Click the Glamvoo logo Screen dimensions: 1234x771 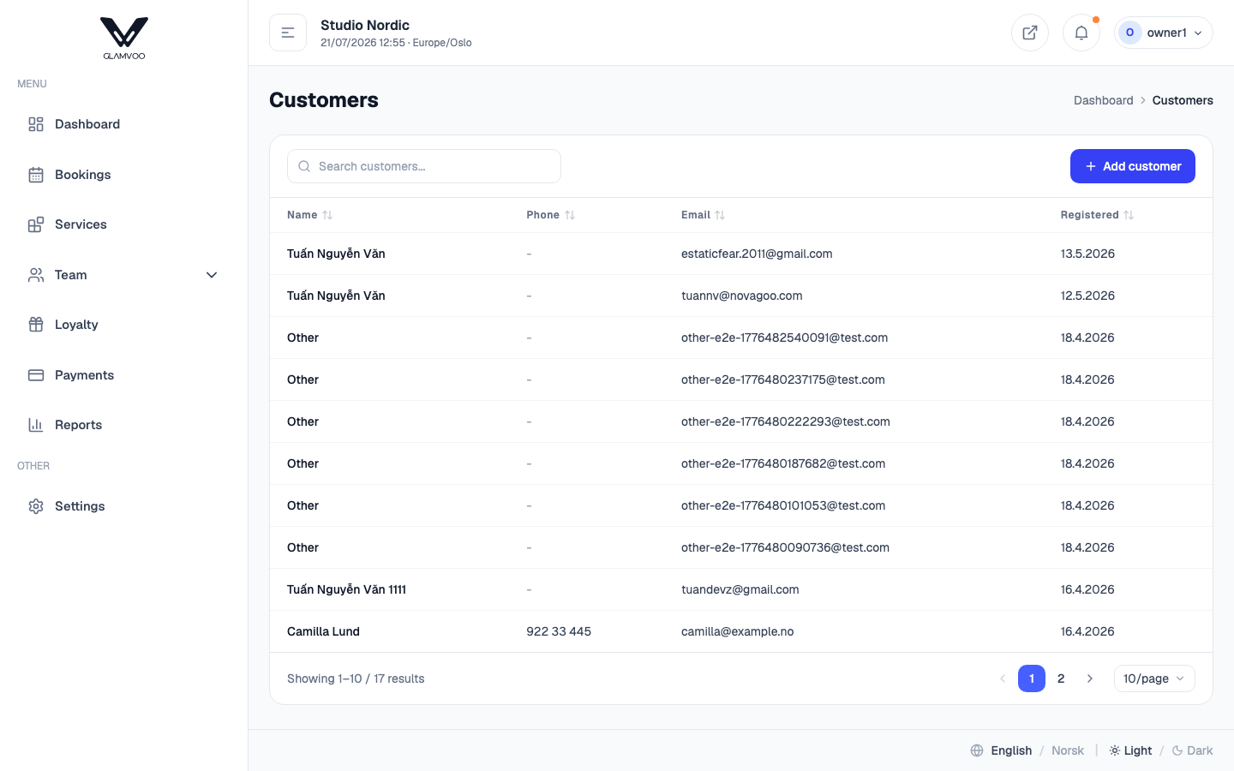pyautogui.click(x=124, y=39)
